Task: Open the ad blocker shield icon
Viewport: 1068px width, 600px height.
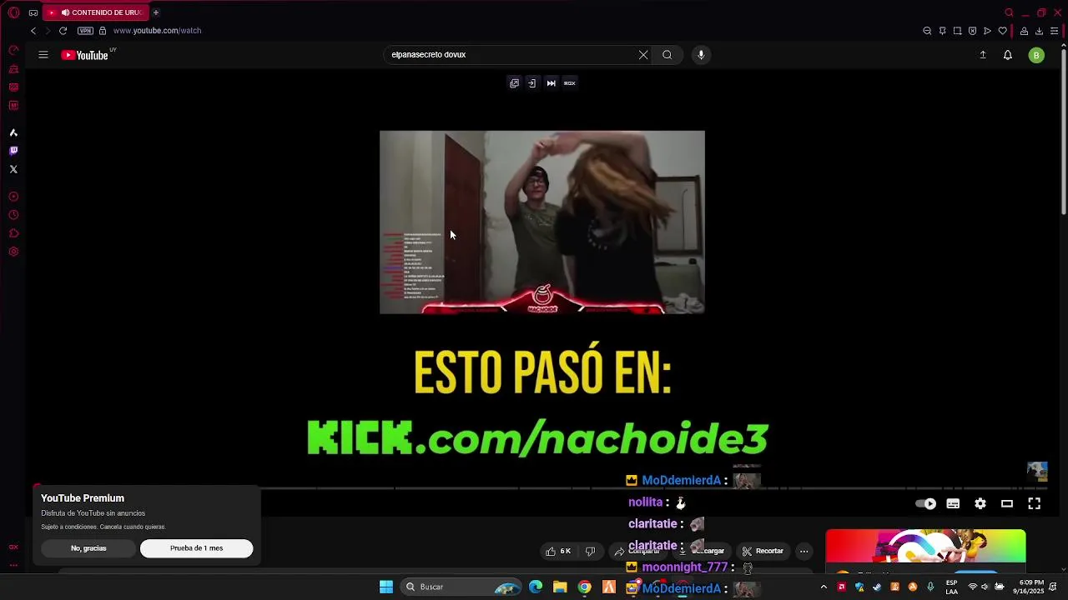Action: coord(972,31)
